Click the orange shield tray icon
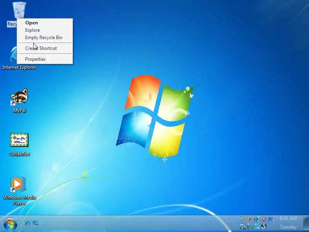The image size is (309, 232). click(x=250, y=219)
